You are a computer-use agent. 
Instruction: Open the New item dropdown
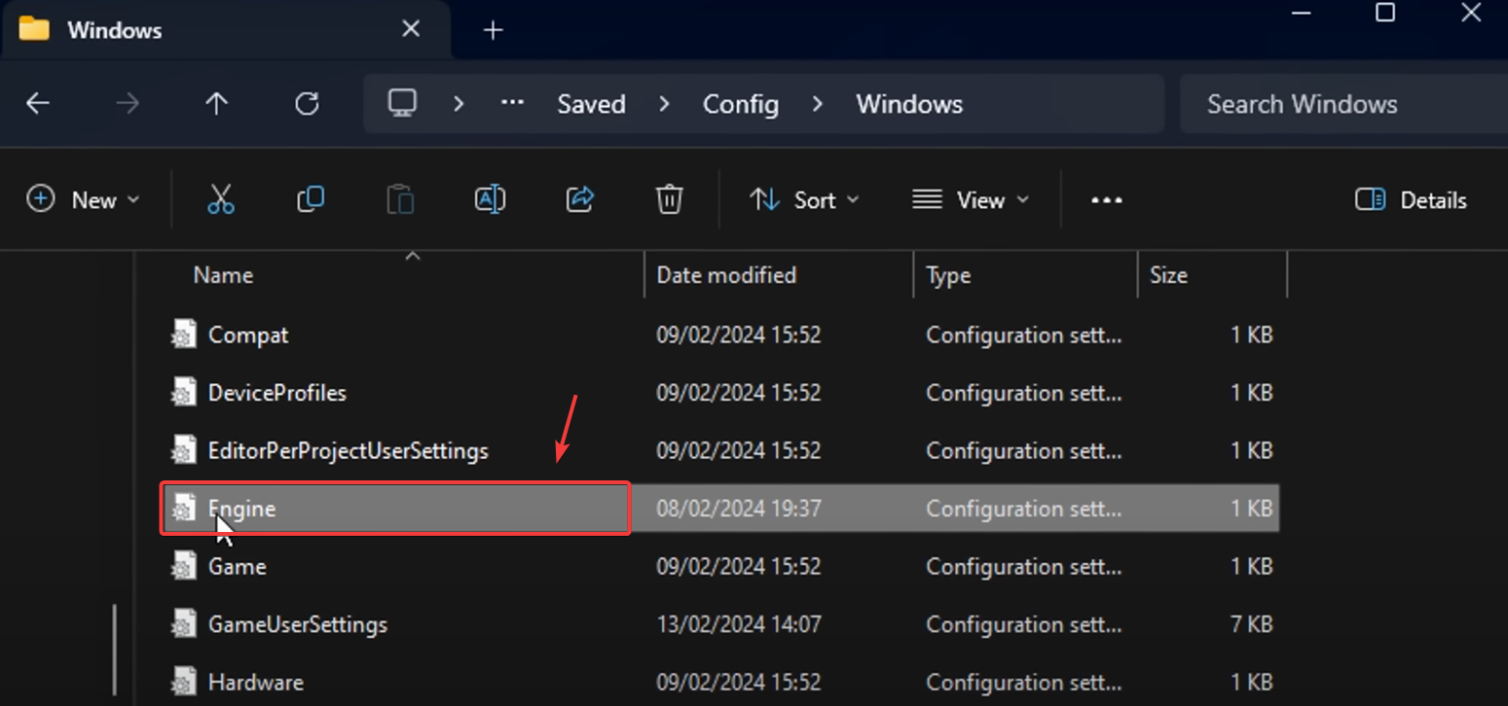point(83,200)
